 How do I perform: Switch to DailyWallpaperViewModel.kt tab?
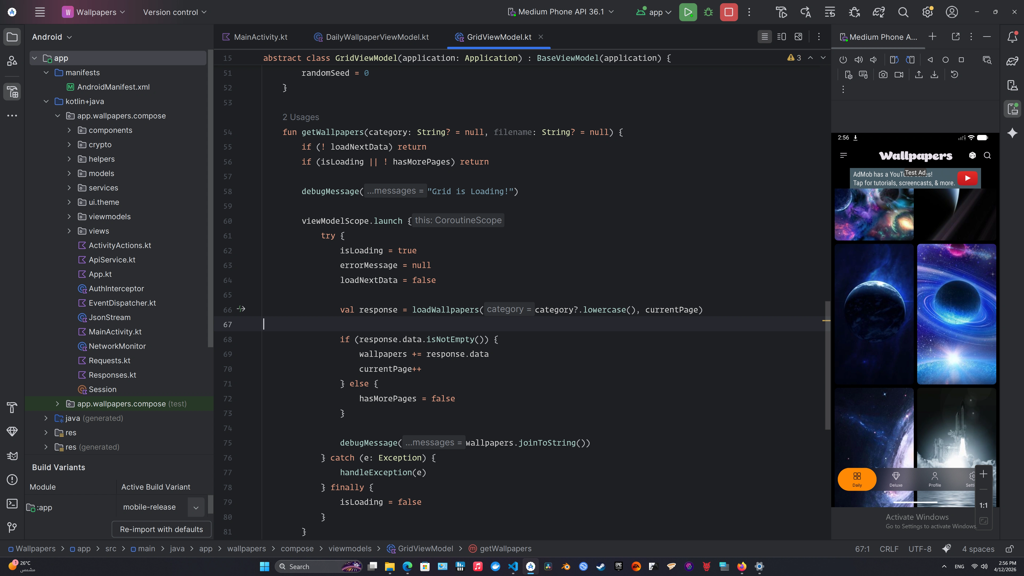point(377,37)
